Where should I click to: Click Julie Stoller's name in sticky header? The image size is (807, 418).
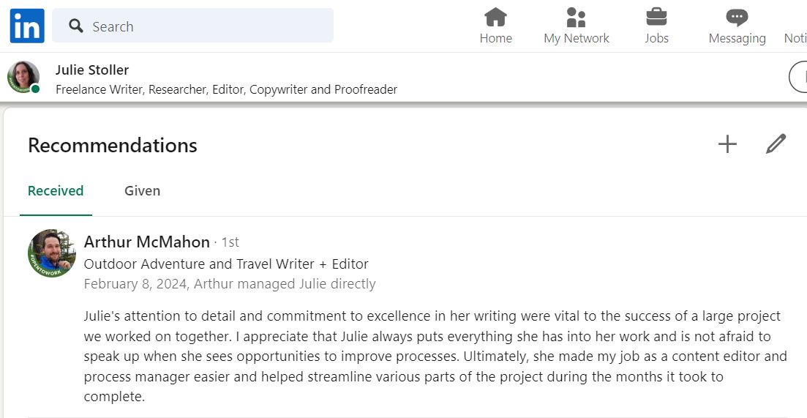[x=92, y=70]
